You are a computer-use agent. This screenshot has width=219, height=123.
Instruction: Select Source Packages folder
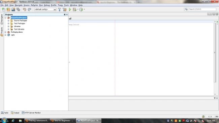coord(21,21)
